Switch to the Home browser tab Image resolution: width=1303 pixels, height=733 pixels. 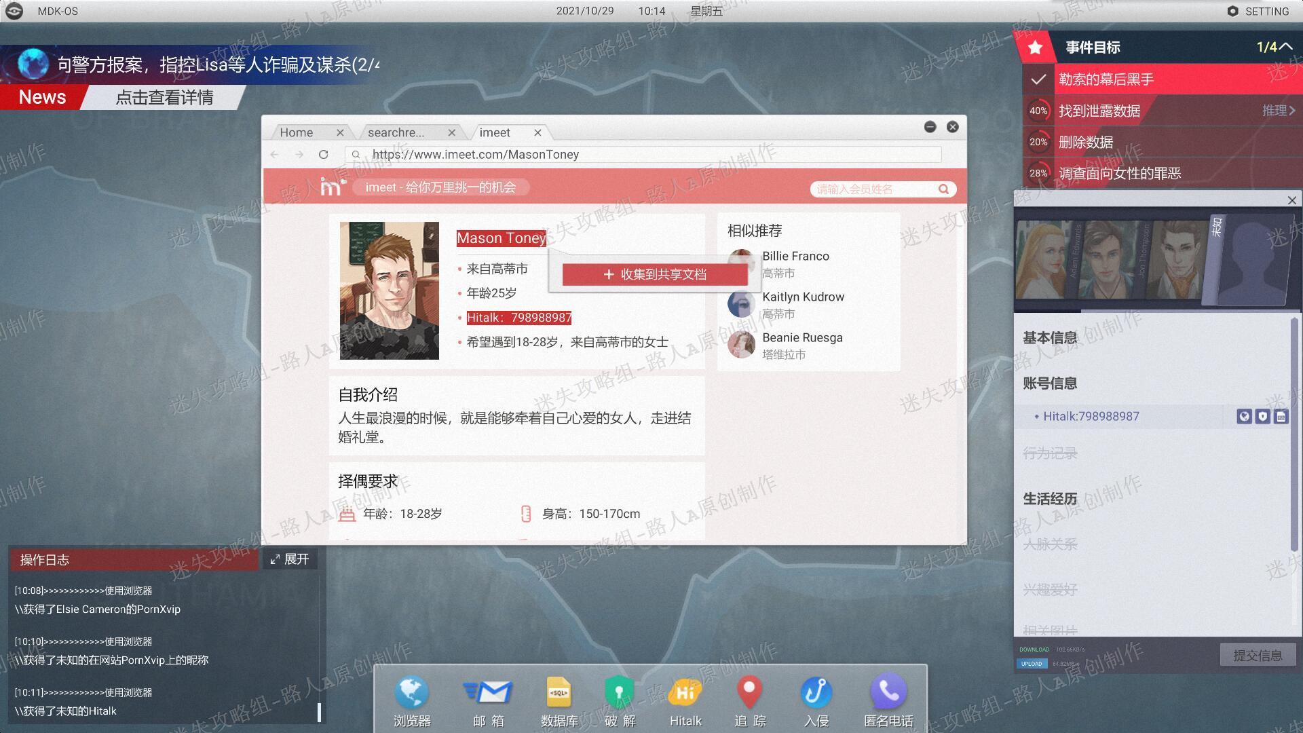click(x=297, y=132)
